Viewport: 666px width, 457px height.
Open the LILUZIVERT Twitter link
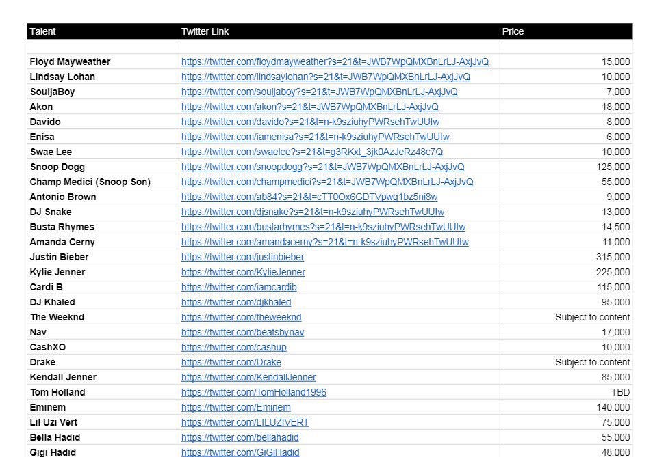click(x=245, y=423)
